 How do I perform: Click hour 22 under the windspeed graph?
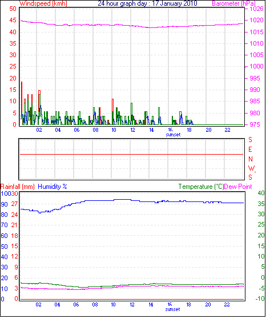[228, 130]
